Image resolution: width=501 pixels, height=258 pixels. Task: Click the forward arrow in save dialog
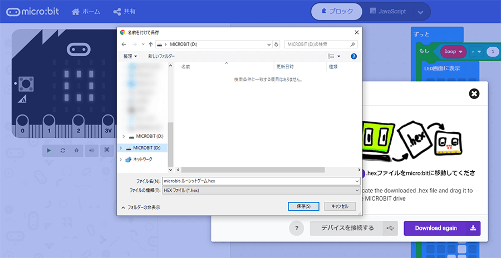click(x=135, y=44)
